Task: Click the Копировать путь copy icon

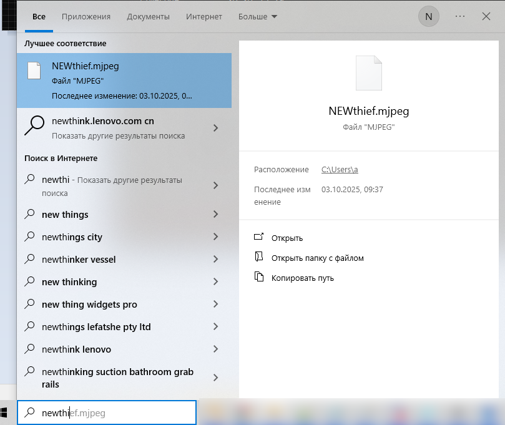Action: coord(259,277)
